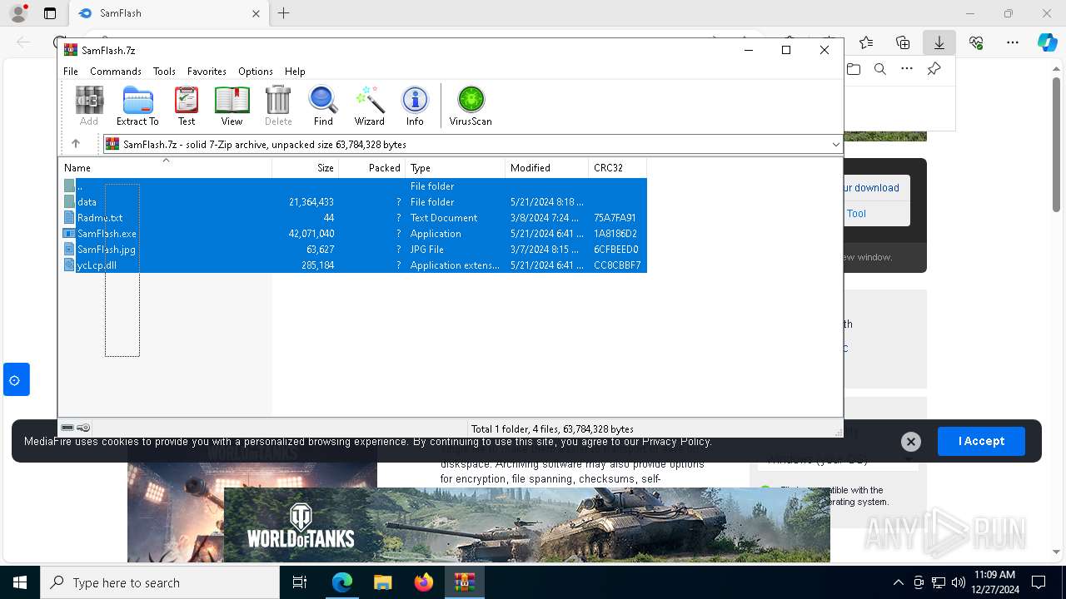Dismiss the cookie banner with X

point(911,442)
